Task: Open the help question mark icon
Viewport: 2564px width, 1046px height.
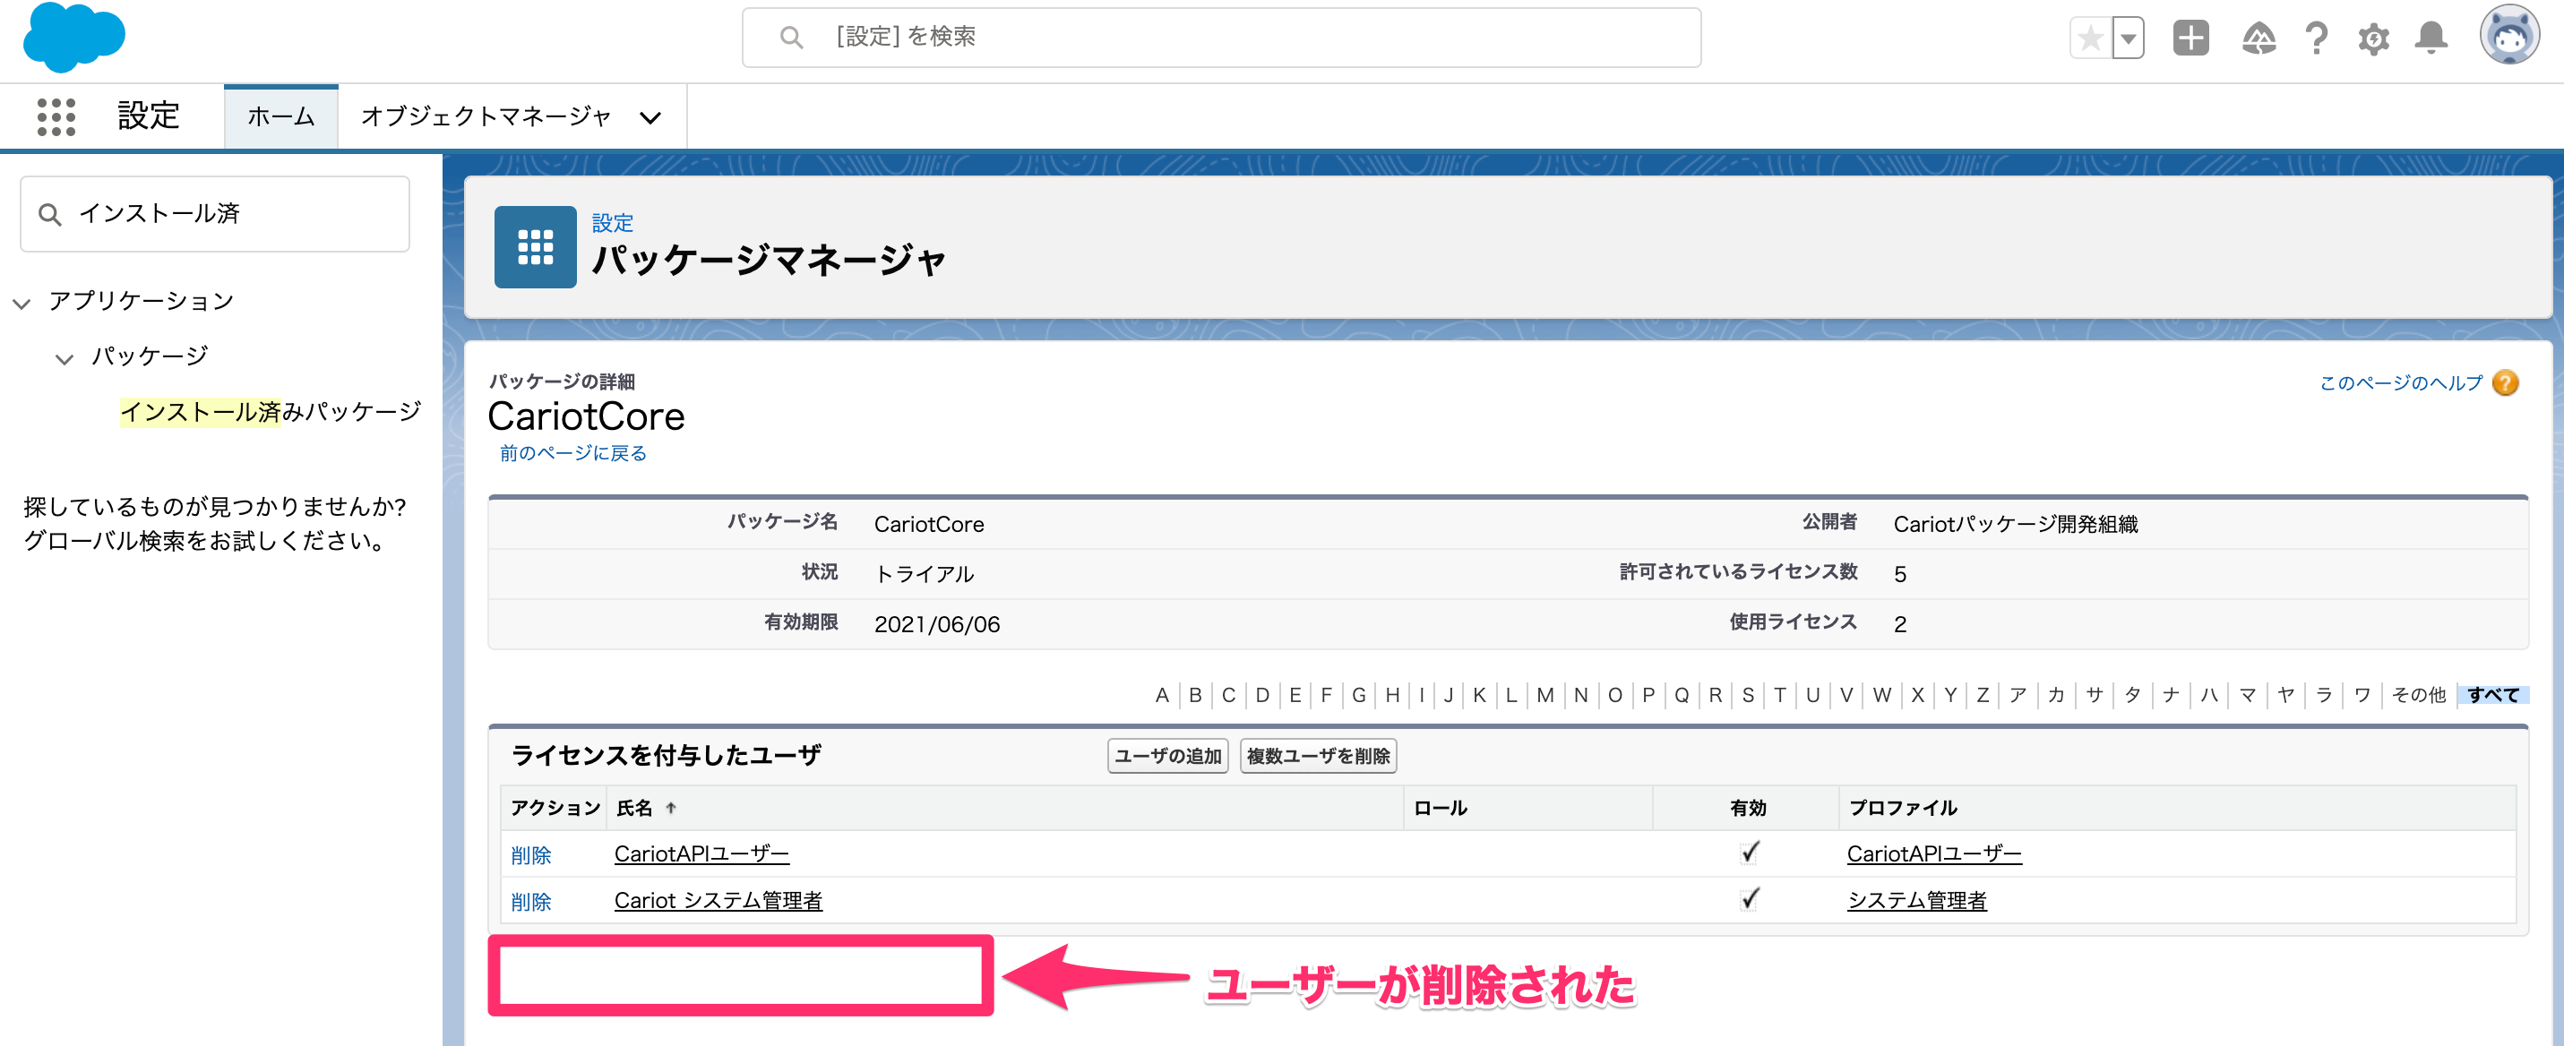Action: pyautogui.click(x=2316, y=39)
